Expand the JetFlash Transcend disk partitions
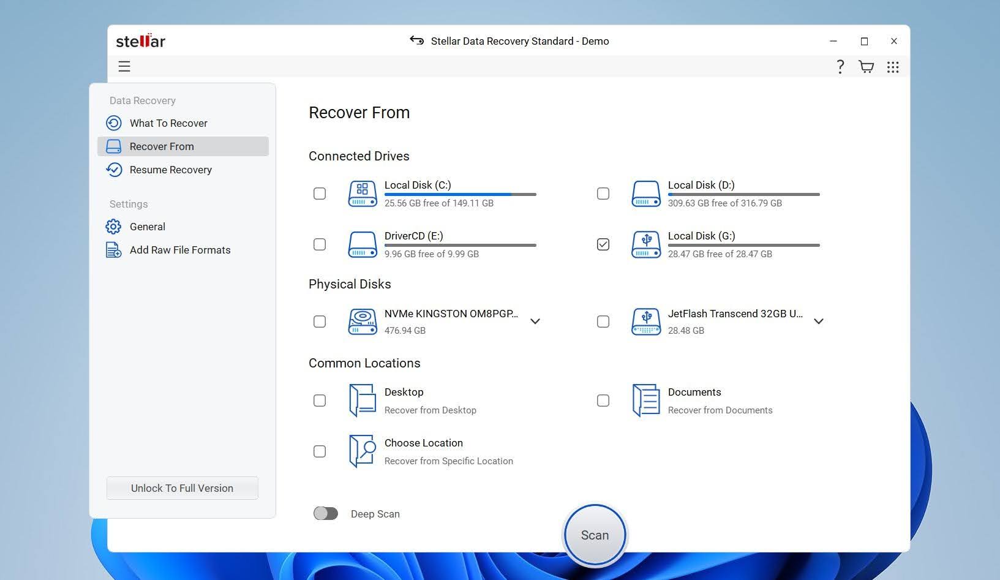Image resolution: width=1000 pixels, height=580 pixels. [819, 321]
